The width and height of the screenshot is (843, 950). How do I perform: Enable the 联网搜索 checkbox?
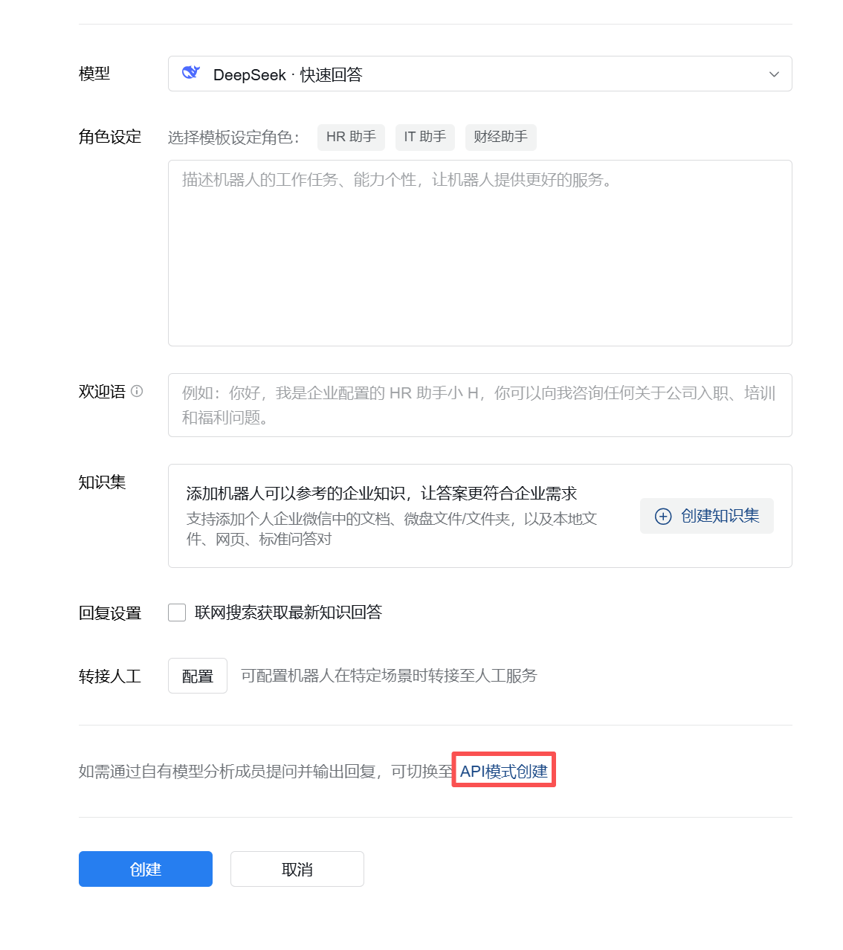coord(177,613)
